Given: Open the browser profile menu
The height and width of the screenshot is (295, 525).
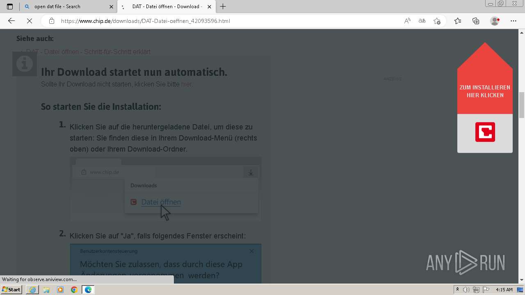Looking at the screenshot, I should (495, 21).
